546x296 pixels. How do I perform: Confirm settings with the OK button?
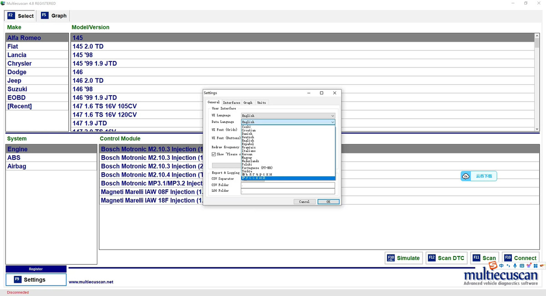328,201
